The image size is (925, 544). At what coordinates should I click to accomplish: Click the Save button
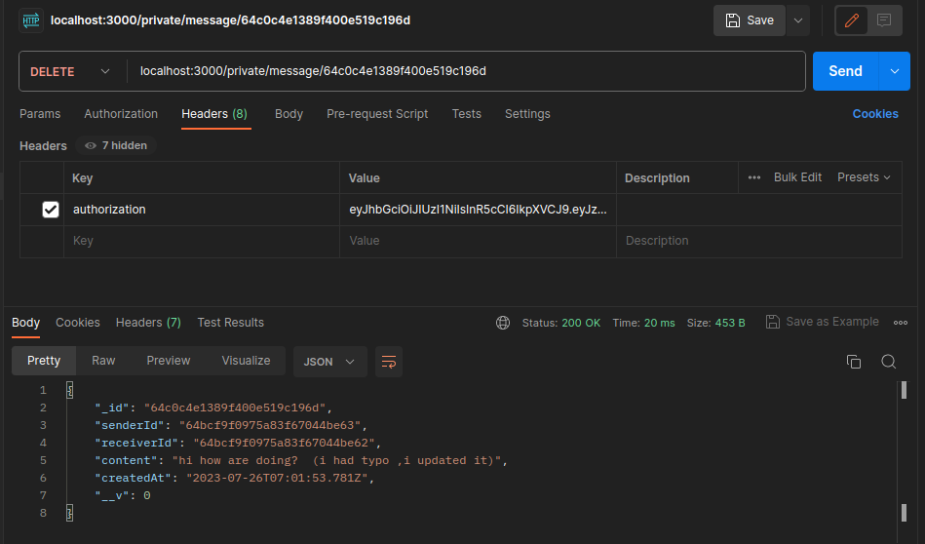click(750, 20)
